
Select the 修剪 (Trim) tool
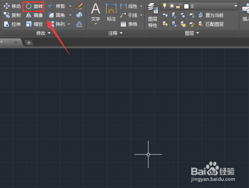point(56,6)
